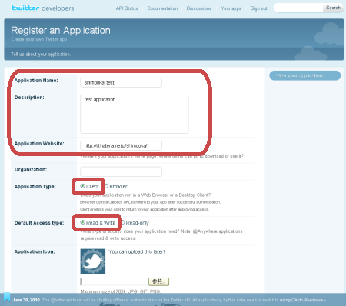Image resolution: width=346 pixels, height=306 pixels.
Task: Edit the Application Name field
Action: tap(121, 82)
